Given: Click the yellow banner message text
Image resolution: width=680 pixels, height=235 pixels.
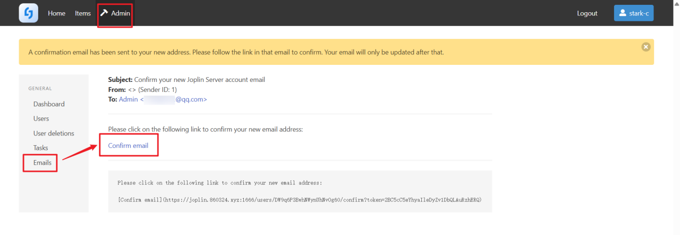Looking at the screenshot, I should [x=236, y=52].
